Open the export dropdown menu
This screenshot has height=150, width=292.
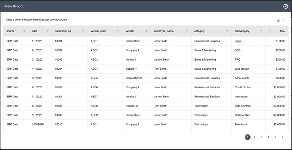point(280,20)
